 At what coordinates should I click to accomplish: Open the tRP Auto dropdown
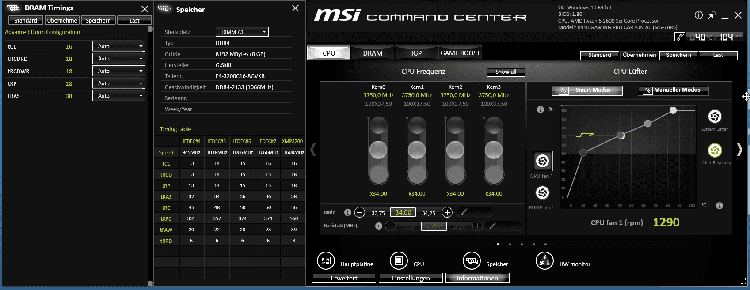point(119,83)
